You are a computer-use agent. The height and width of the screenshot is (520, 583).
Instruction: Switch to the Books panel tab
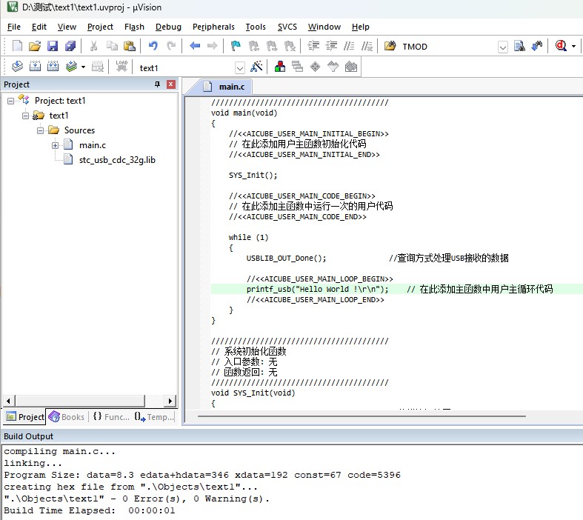[x=67, y=417]
